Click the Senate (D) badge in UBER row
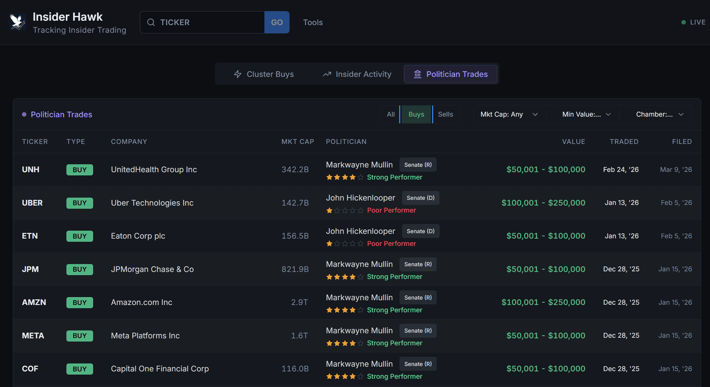The width and height of the screenshot is (710, 387). [x=420, y=198]
